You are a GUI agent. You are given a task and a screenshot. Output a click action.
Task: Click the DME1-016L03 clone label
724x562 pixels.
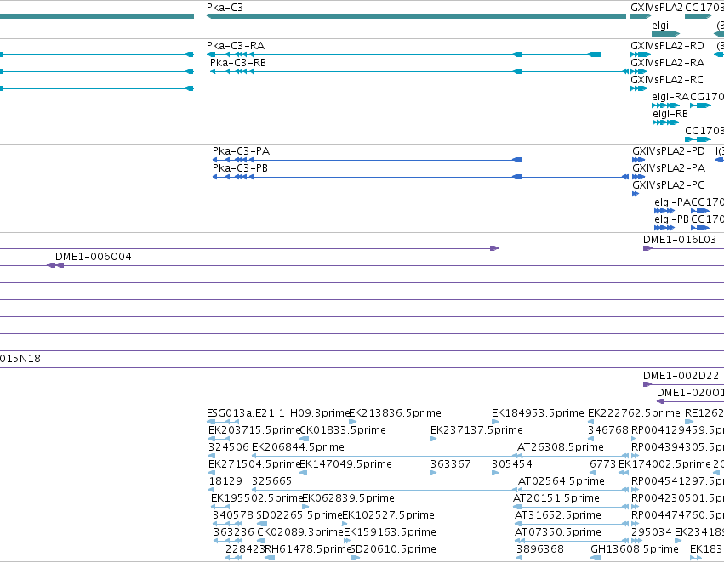pyautogui.click(x=680, y=240)
